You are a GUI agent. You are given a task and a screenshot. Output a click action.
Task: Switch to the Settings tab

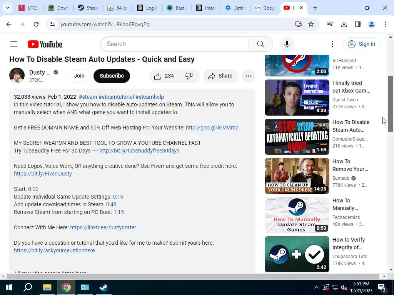(x=236, y=8)
